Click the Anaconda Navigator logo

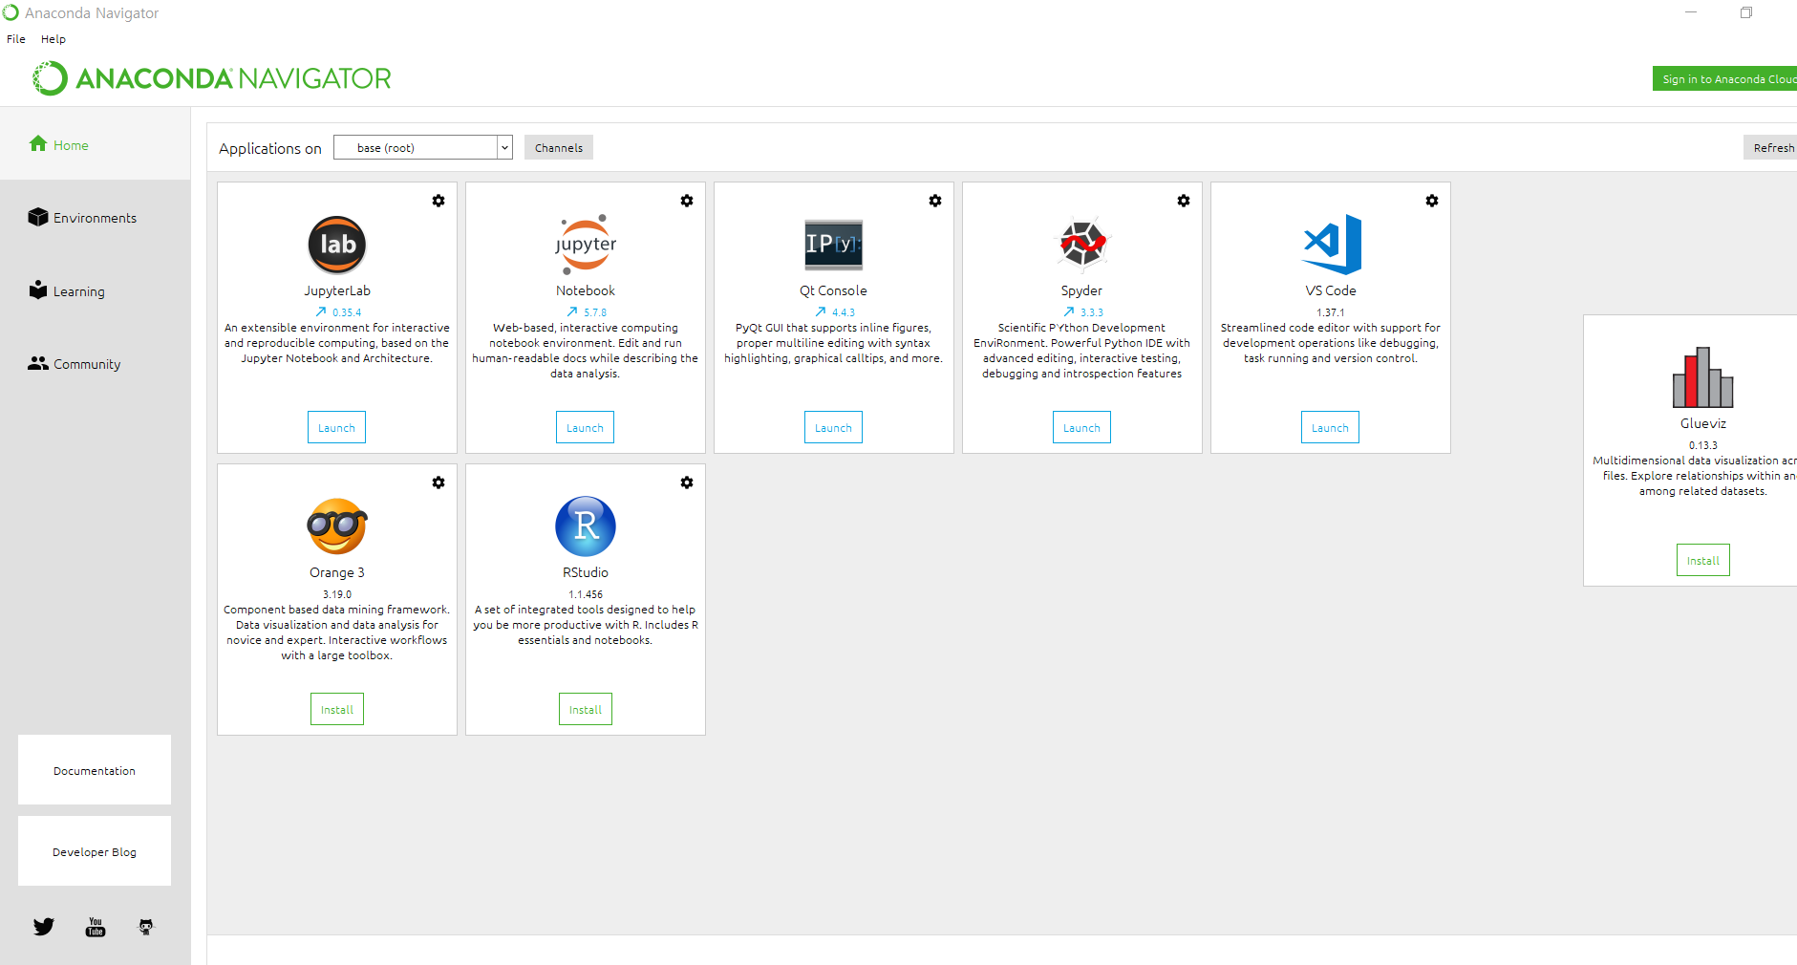click(x=212, y=78)
